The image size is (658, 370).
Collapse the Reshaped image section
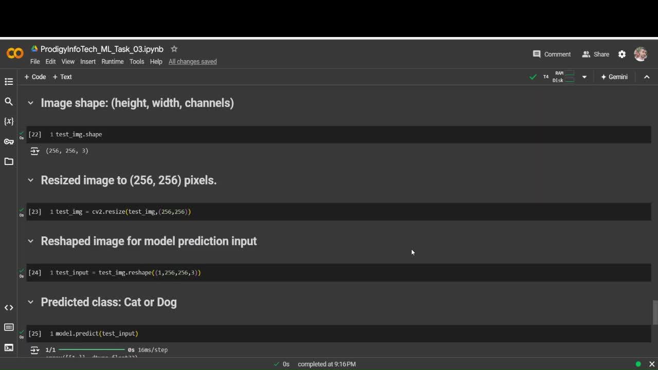[30, 241]
